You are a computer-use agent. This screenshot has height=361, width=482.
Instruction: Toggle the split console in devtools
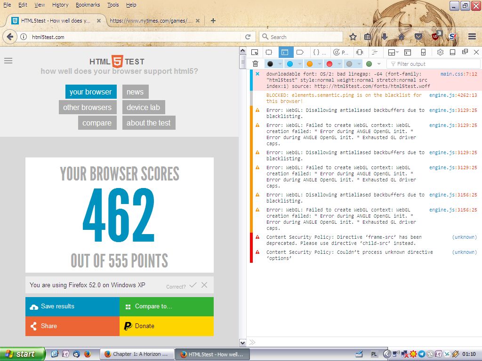coord(408,53)
